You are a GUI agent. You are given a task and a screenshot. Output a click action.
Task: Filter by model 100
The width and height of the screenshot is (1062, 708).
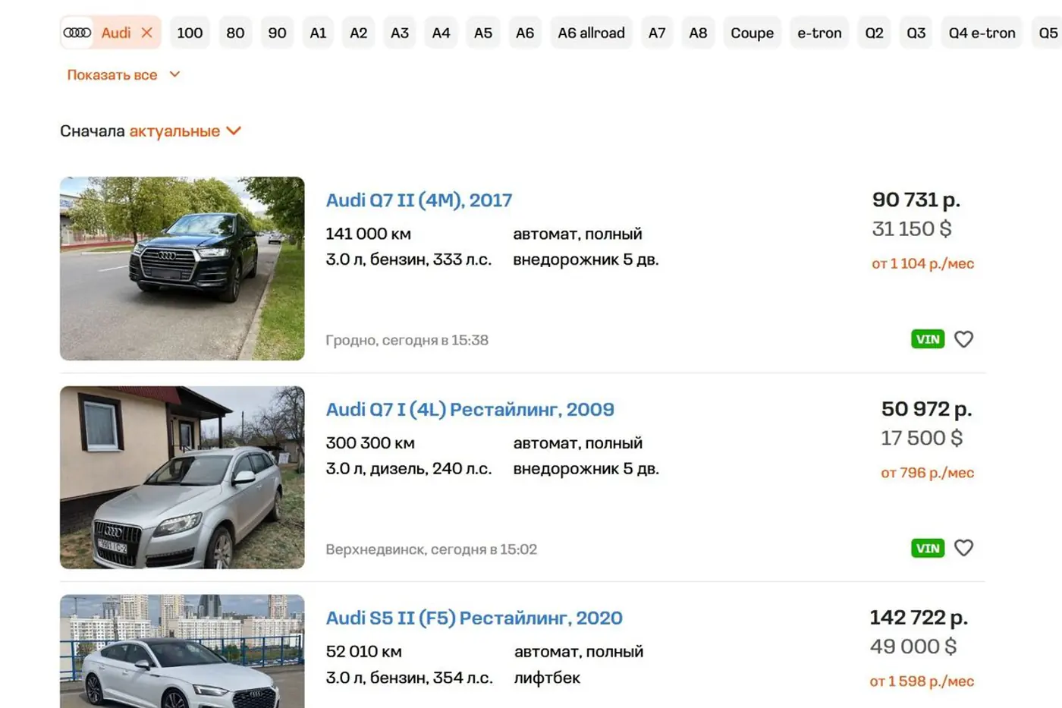pyautogui.click(x=190, y=33)
